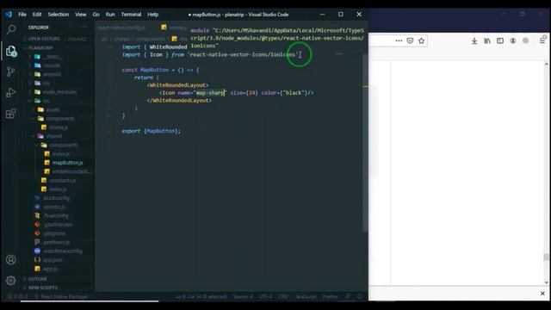Click the Prettier status bar item
The height and width of the screenshot is (310, 551).
pos(330,296)
